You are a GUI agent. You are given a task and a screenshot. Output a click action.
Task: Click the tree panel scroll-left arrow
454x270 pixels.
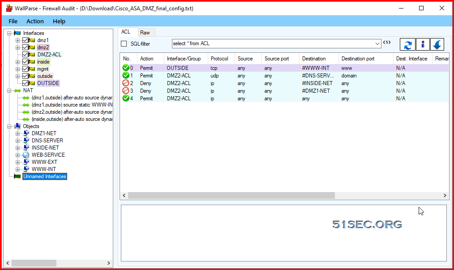tap(8, 263)
